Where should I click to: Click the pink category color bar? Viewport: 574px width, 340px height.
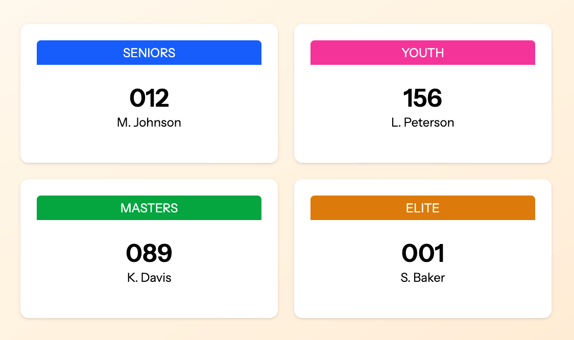coord(347,53)
